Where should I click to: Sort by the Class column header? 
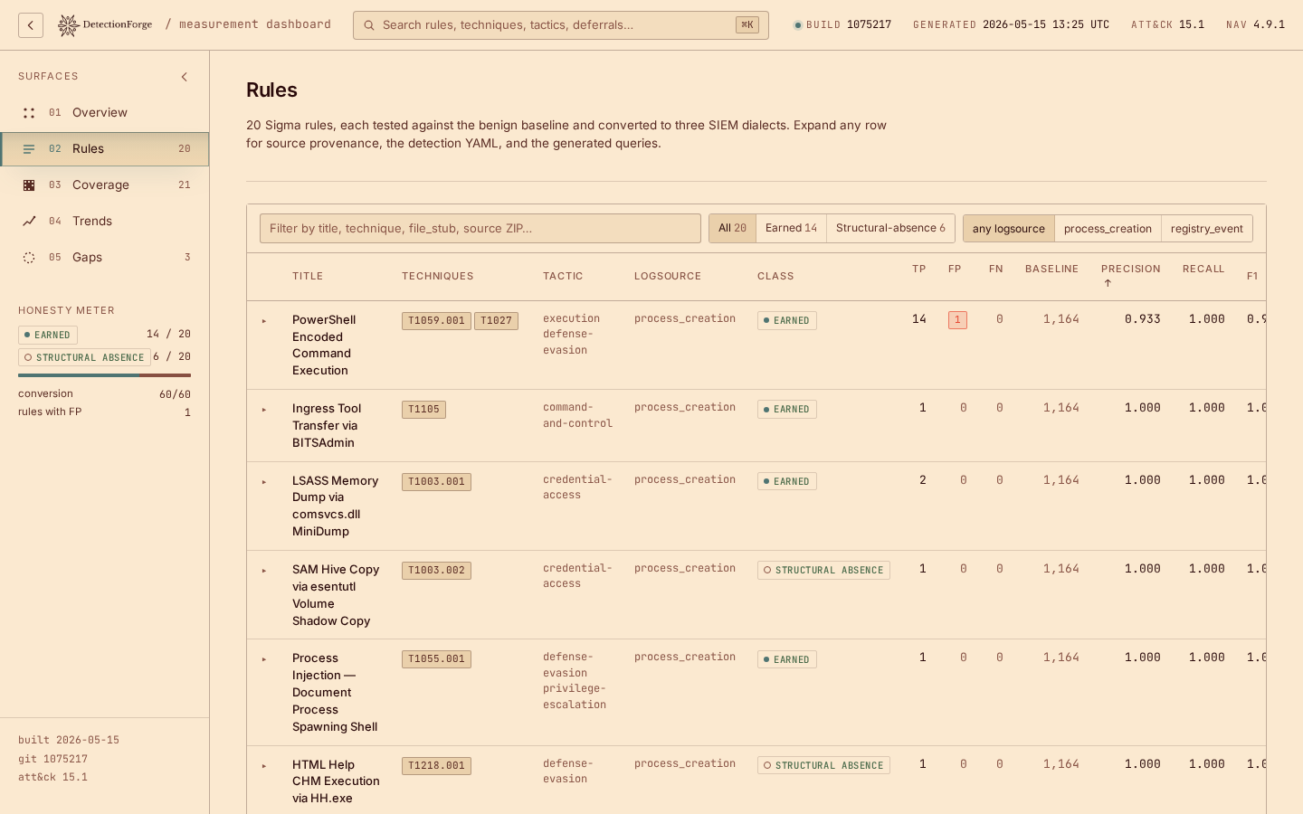(775, 277)
